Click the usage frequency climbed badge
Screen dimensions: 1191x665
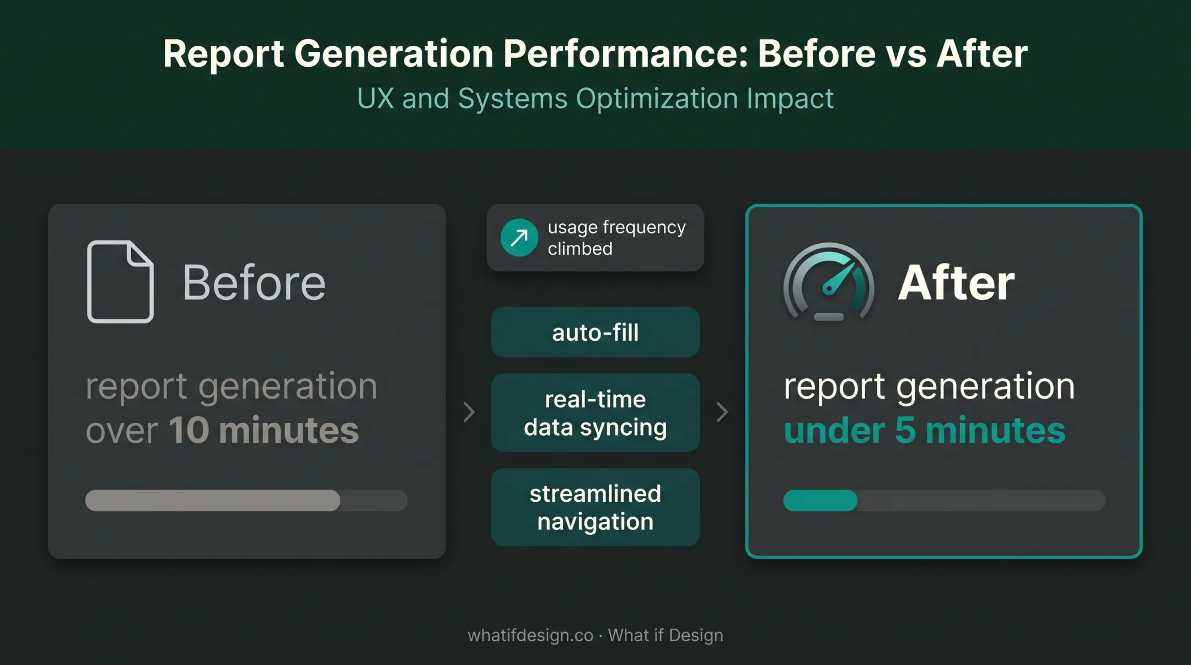coord(595,238)
